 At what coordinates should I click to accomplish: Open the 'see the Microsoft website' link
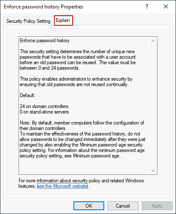[62, 186]
